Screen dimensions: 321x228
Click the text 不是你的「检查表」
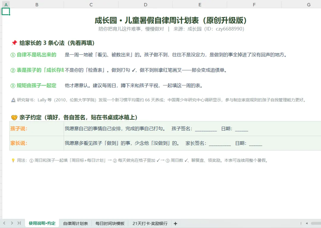(x=146, y=70)
